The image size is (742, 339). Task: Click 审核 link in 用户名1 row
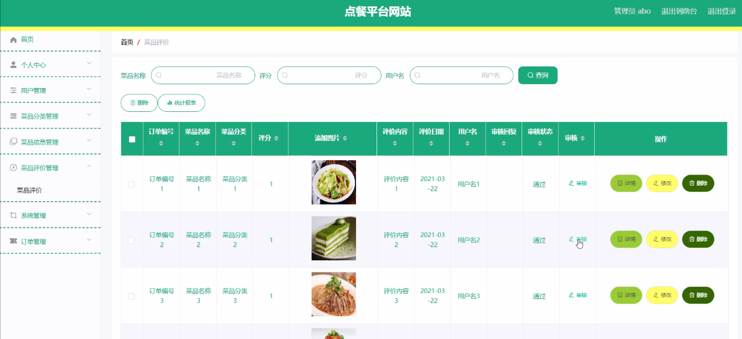(578, 183)
